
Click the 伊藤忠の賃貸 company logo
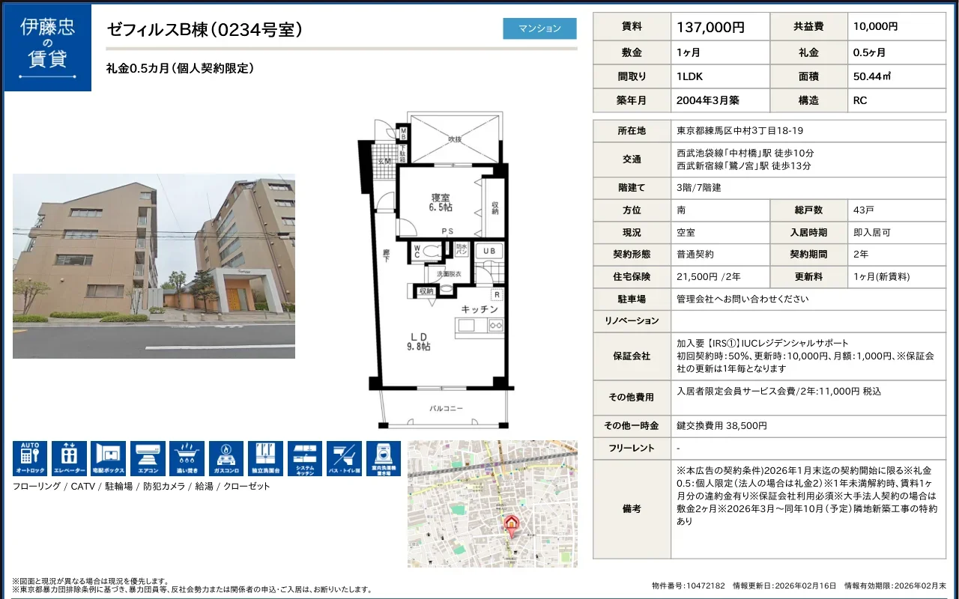pos(46,47)
